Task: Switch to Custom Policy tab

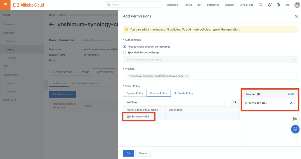Action: 159,93
